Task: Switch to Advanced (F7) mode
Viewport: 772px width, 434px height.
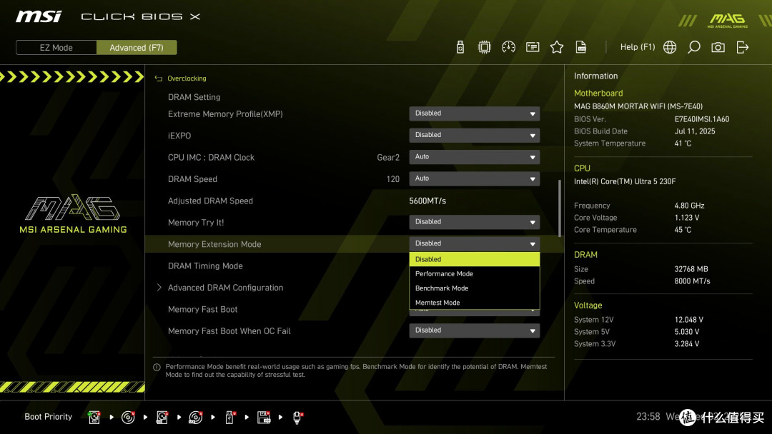Action: pyautogui.click(x=137, y=48)
